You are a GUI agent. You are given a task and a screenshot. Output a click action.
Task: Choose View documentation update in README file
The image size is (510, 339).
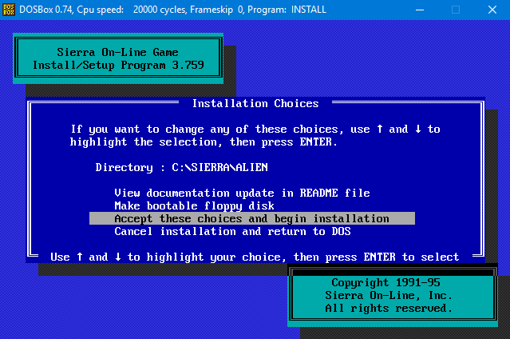point(242,193)
